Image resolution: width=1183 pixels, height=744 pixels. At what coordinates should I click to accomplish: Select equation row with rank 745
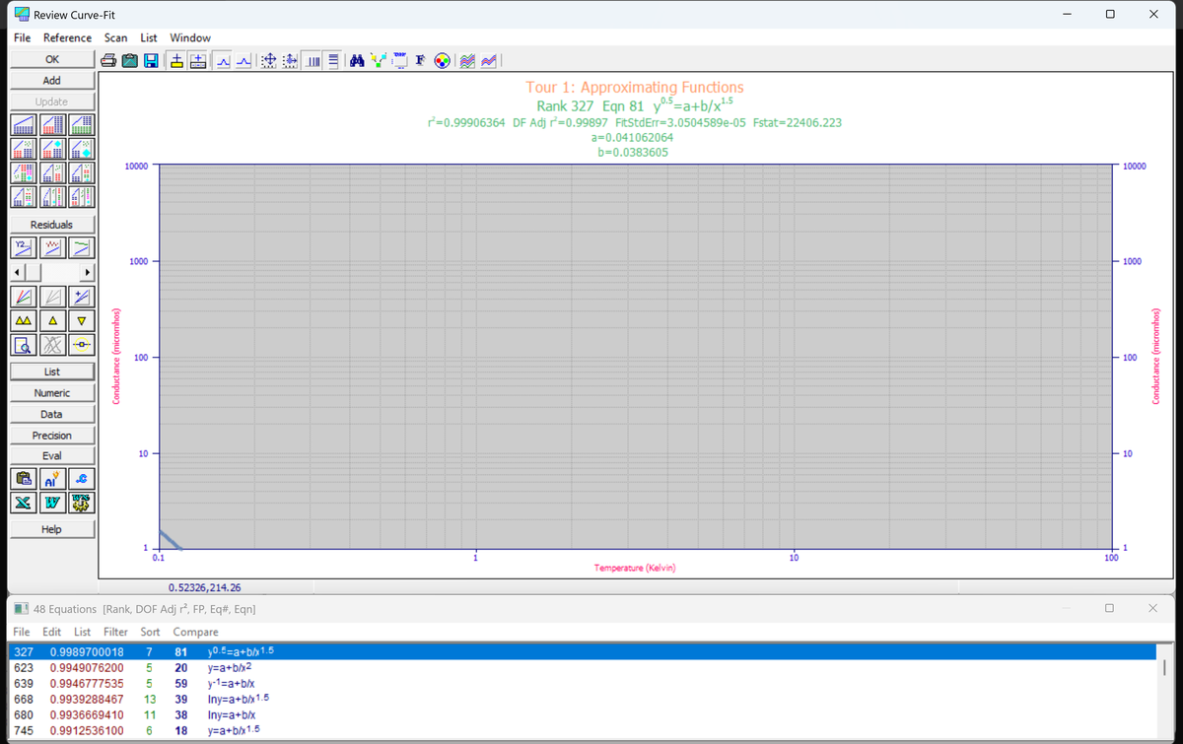582,730
